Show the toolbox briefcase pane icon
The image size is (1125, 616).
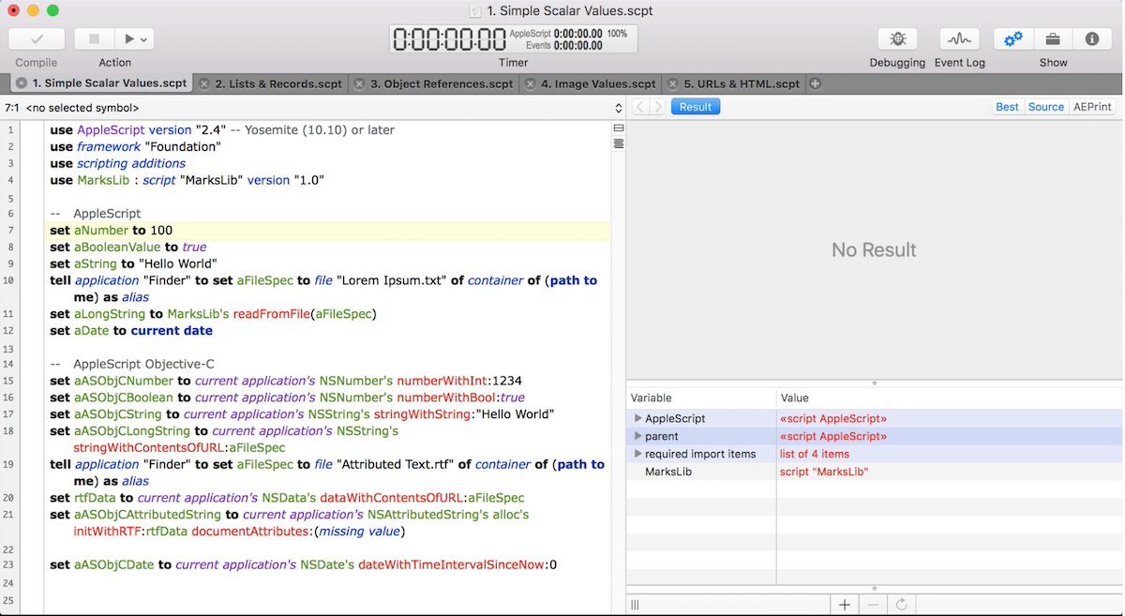pyautogui.click(x=1053, y=39)
